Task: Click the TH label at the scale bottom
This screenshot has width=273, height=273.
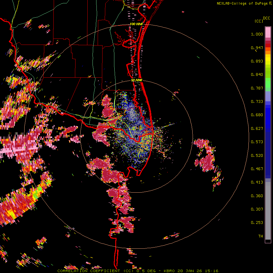Action: tap(261, 236)
